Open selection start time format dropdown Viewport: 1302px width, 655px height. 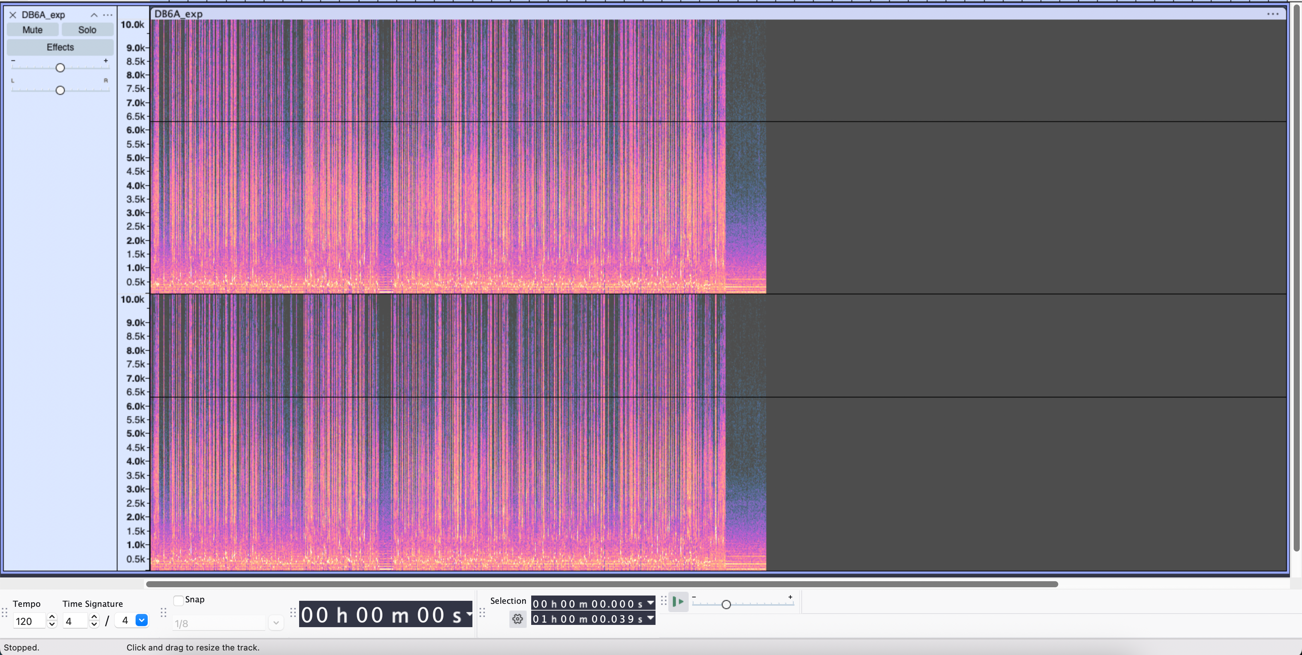(651, 603)
